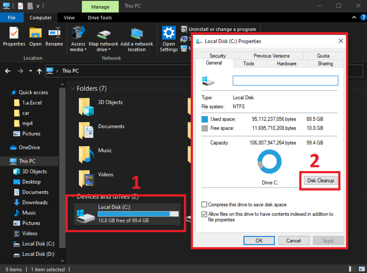Go back using the Back arrow

(x=8, y=71)
